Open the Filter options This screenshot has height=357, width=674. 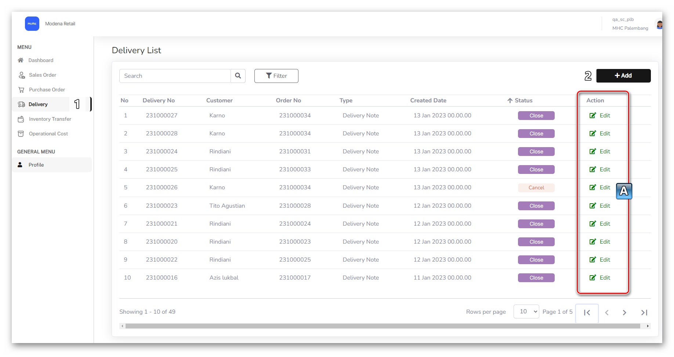(276, 76)
